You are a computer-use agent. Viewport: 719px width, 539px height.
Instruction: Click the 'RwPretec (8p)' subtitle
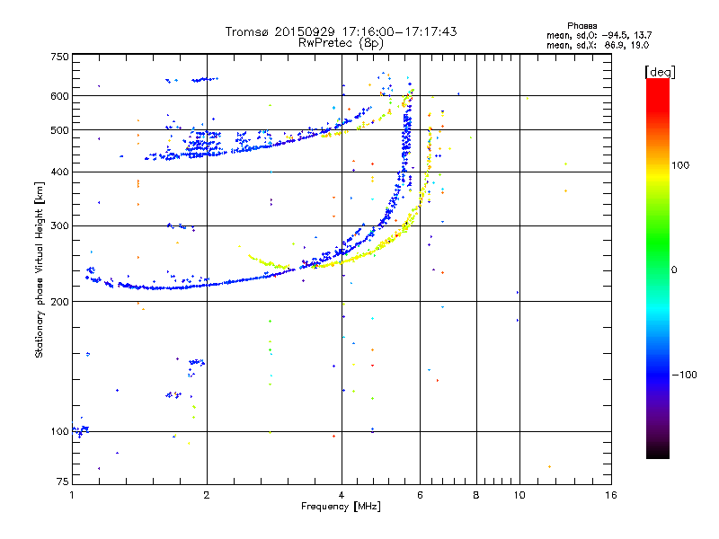tap(341, 43)
